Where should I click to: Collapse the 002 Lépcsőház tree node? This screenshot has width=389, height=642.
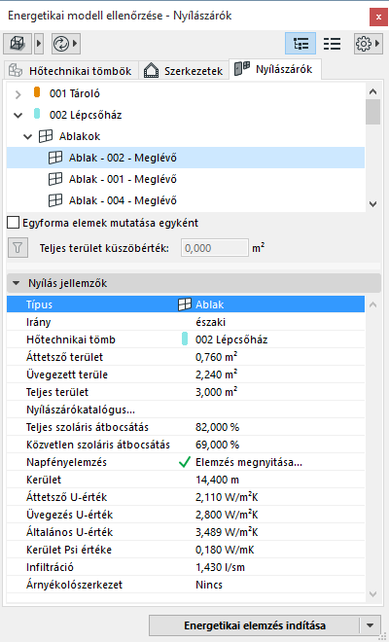click(18, 116)
